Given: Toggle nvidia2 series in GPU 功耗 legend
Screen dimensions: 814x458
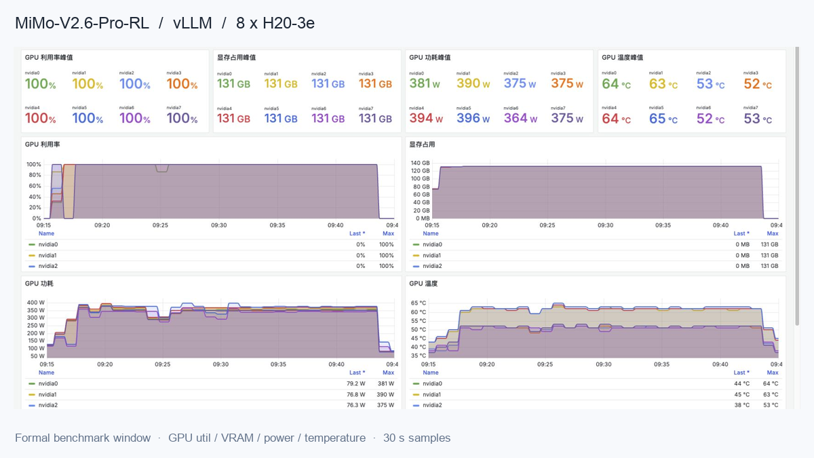Looking at the screenshot, I should pos(48,405).
